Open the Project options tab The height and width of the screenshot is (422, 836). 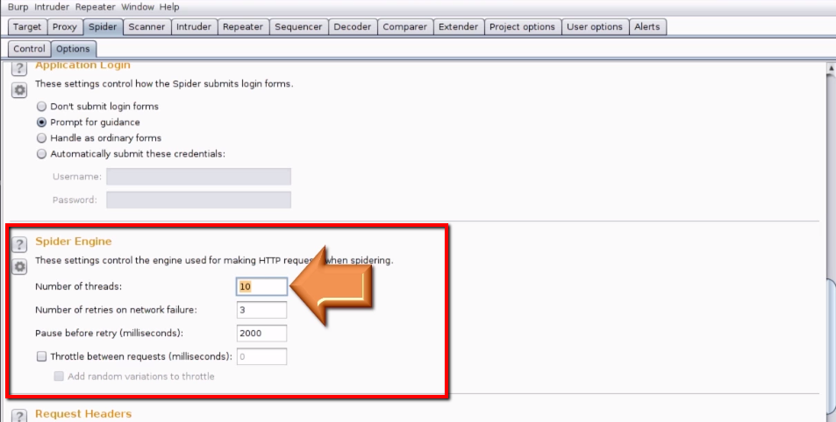pyautogui.click(x=523, y=26)
